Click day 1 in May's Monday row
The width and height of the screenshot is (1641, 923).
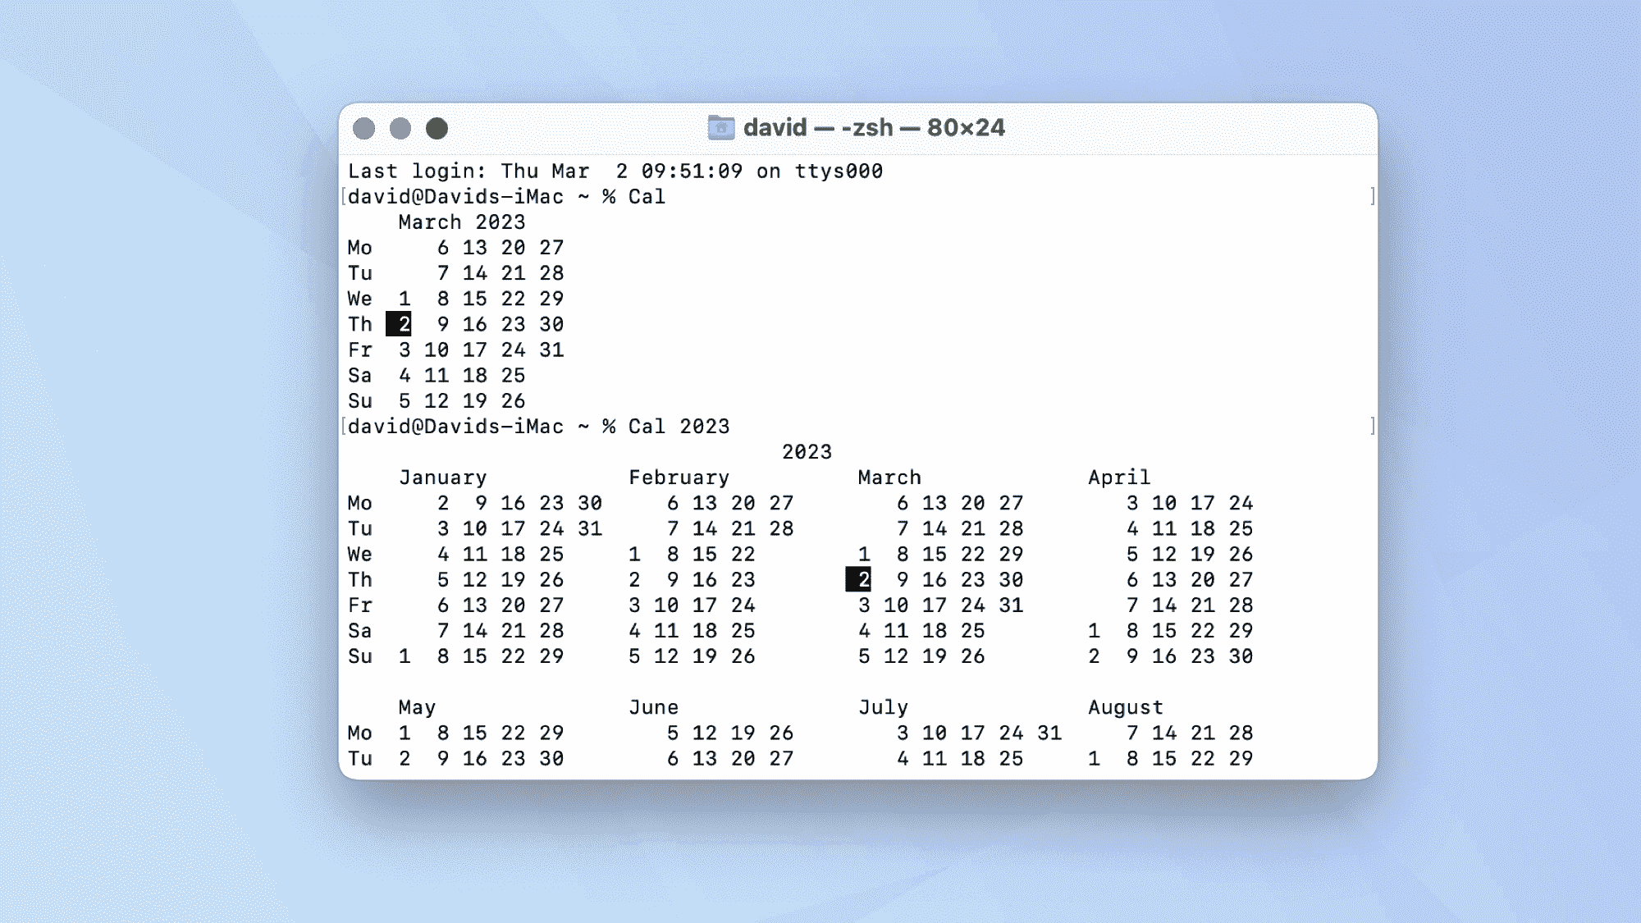(405, 733)
